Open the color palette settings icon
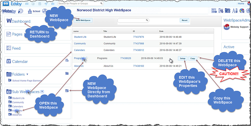This screenshot has width=251, height=126. click(x=242, y=11)
